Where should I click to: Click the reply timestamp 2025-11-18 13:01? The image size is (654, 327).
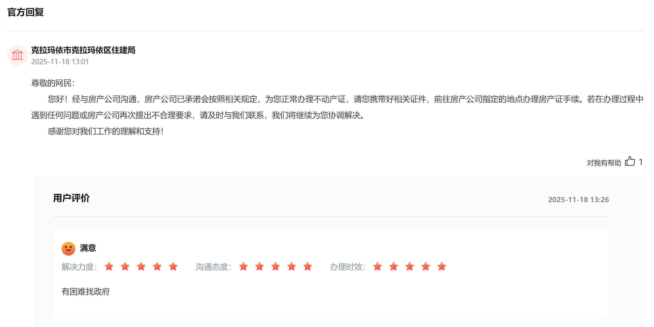tap(60, 62)
